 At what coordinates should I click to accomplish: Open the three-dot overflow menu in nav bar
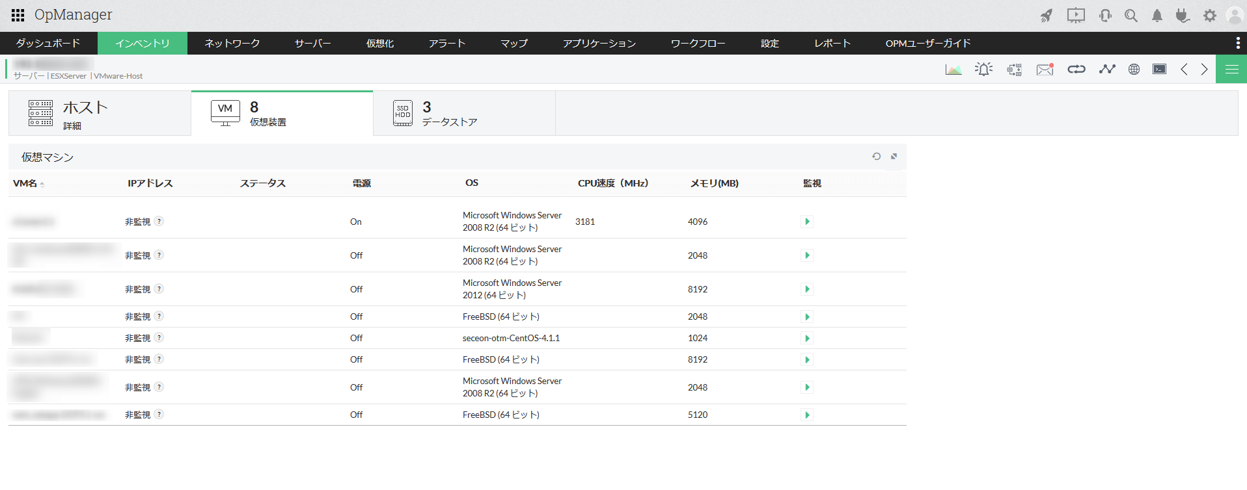[1237, 43]
